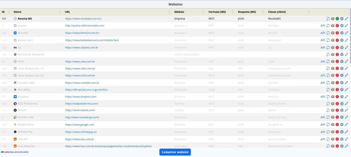The image size is (351, 157).
Task: Toggle the red status icon for Cielo
Action: click(337, 61)
